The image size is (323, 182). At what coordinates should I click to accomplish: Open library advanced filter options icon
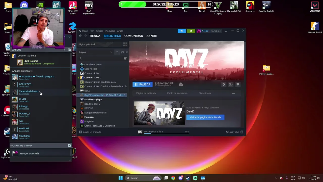[125, 58]
